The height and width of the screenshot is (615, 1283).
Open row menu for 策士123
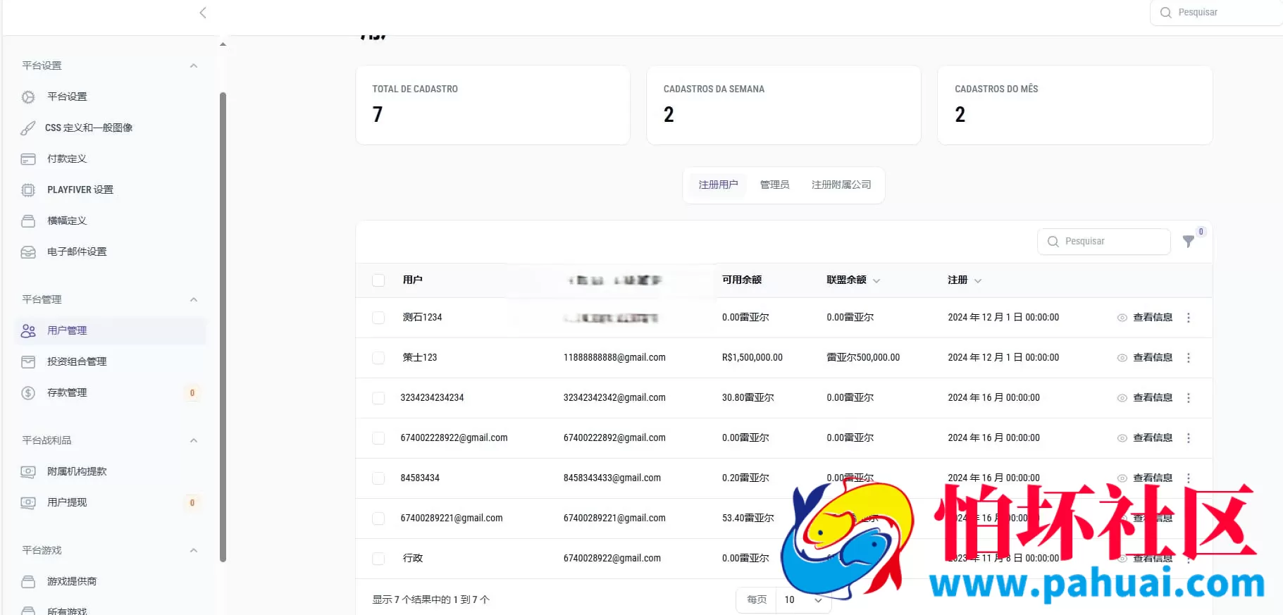(1189, 358)
